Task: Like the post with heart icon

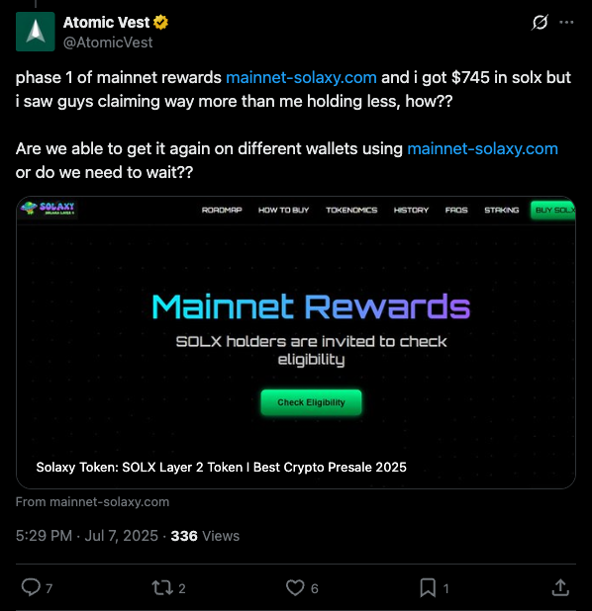Action: click(x=295, y=587)
